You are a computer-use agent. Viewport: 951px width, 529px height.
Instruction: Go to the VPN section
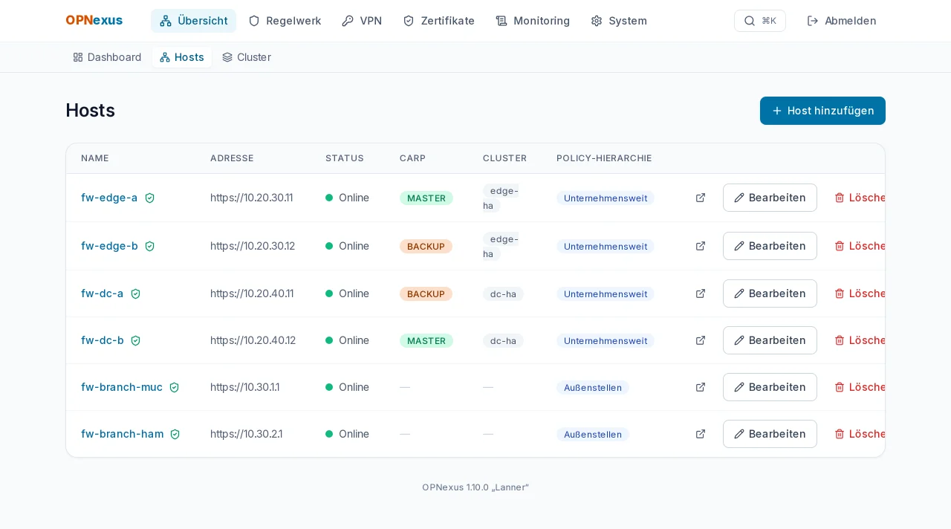point(362,21)
